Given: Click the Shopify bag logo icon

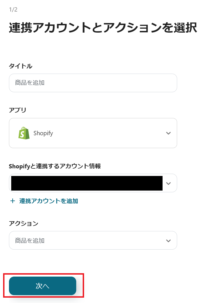Looking at the screenshot, I should pos(24,133).
